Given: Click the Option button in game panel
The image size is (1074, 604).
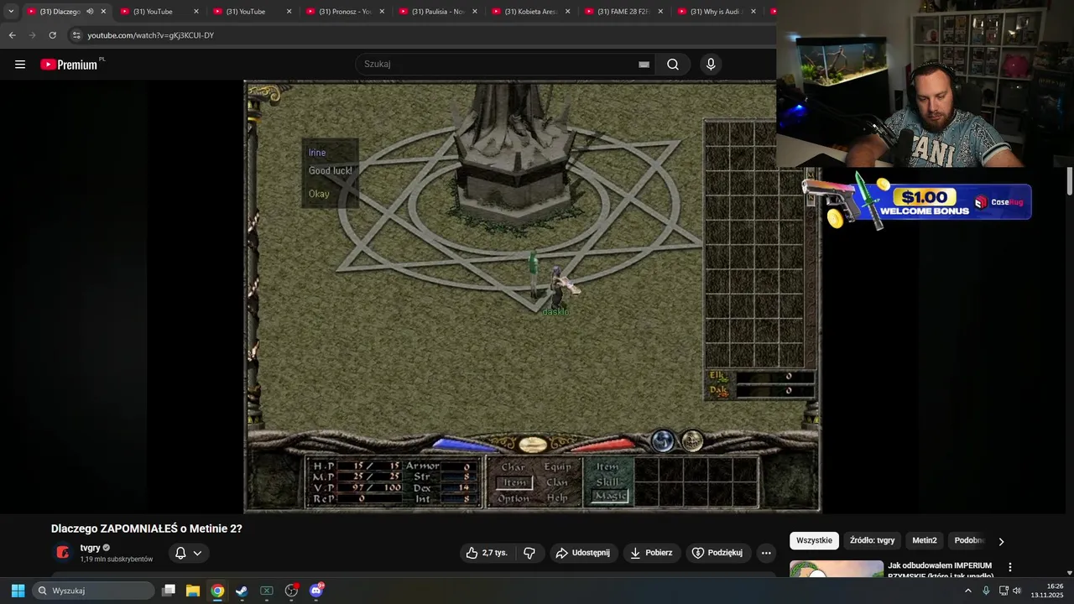Looking at the screenshot, I should (x=514, y=497).
